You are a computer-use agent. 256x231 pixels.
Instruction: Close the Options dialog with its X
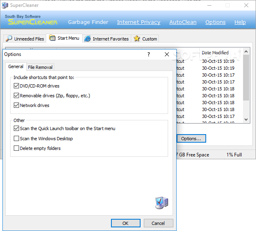167,54
